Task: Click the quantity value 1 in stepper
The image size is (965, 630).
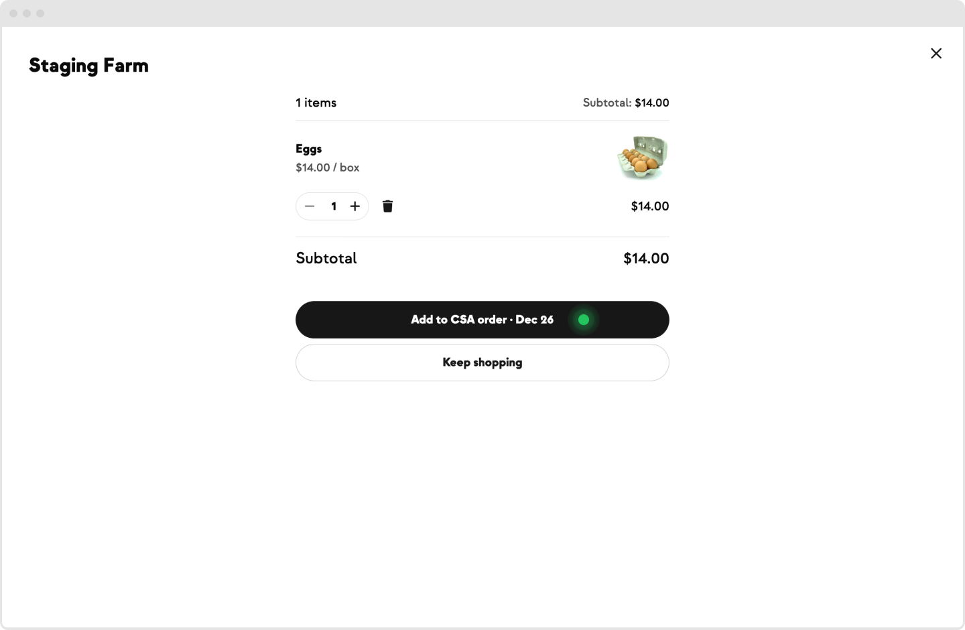Action: pyautogui.click(x=334, y=206)
